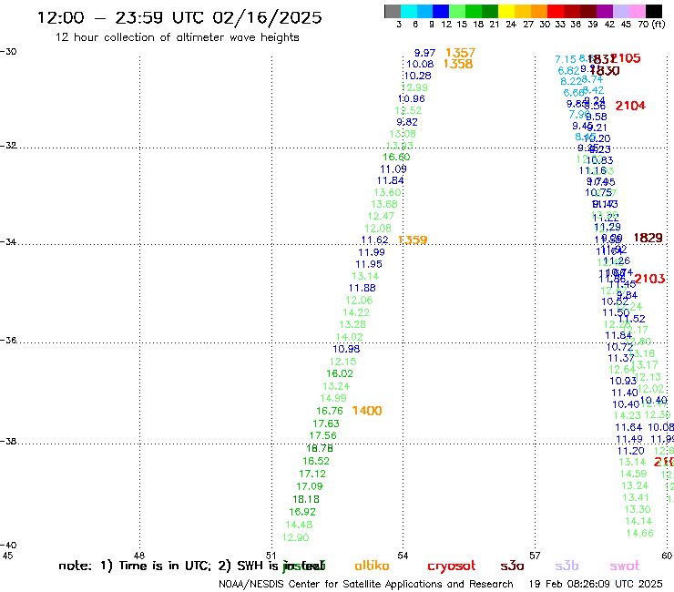The height and width of the screenshot is (592, 674).
Task: Click the longitude 51 axis label
Action: coord(271,556)
